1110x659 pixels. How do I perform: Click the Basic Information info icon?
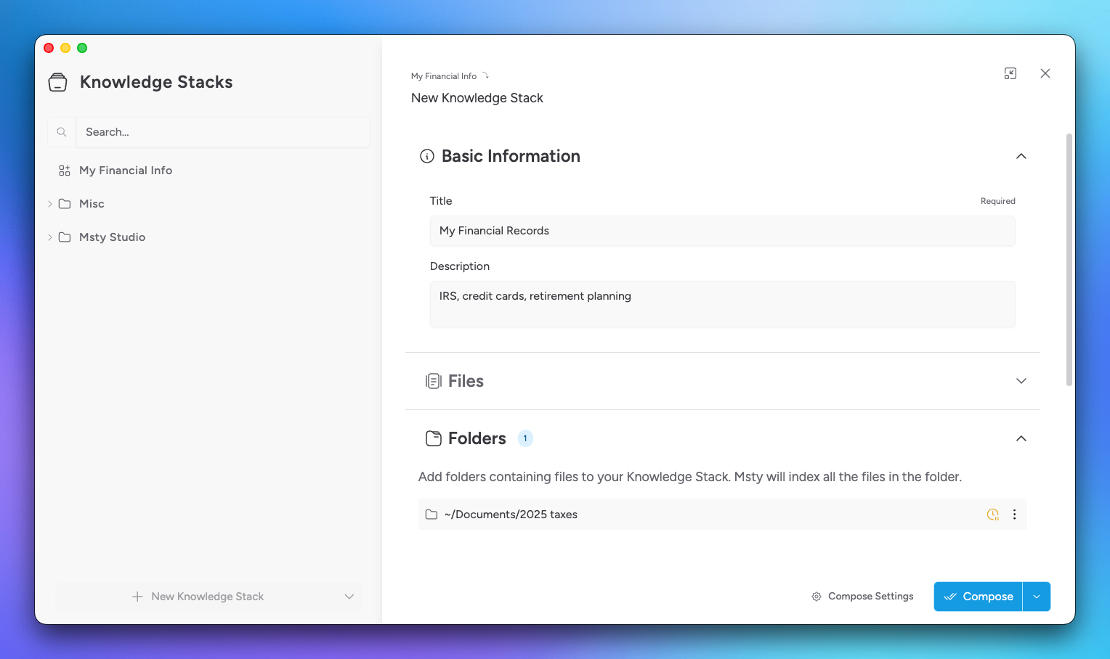click(427, 156)
